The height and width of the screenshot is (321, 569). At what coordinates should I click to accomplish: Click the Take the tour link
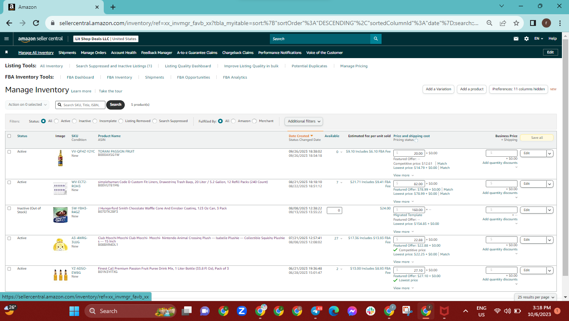coord(111,91)
